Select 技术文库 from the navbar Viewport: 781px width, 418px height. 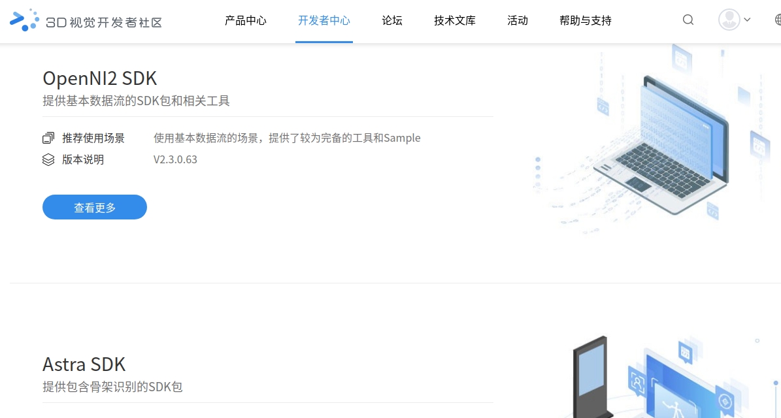tap(454, 20)
